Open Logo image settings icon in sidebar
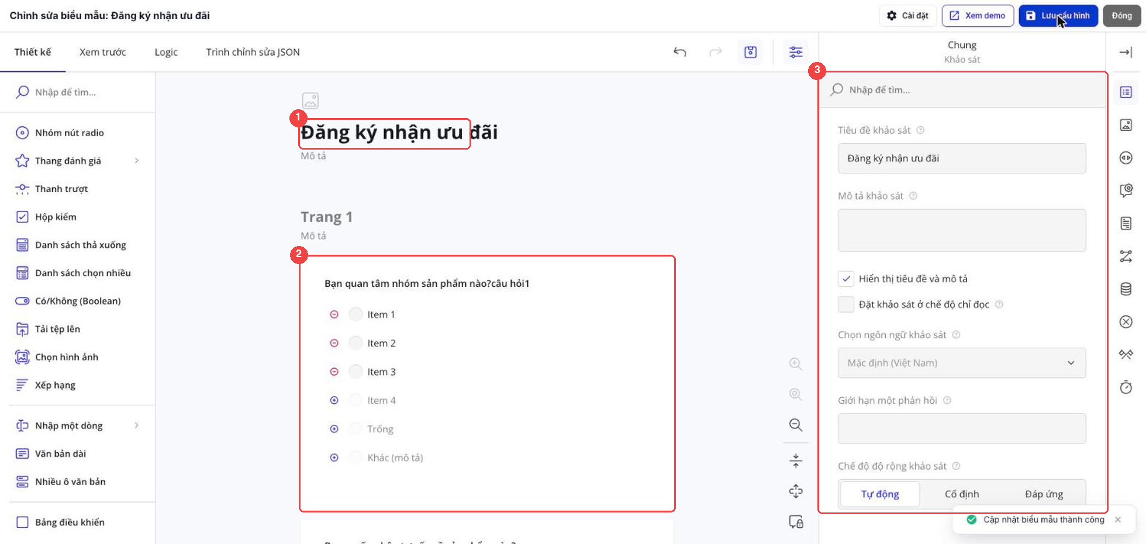1146x544 pixels. pos(1126,125)
